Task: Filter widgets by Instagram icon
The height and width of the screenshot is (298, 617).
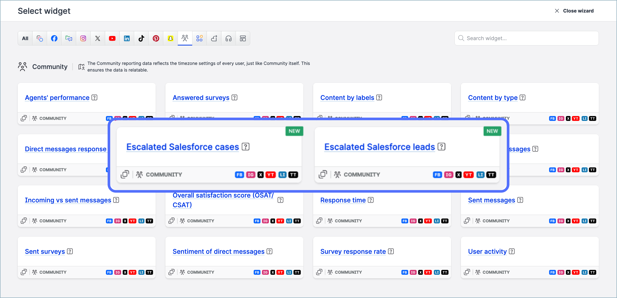Action: (83, 38)
